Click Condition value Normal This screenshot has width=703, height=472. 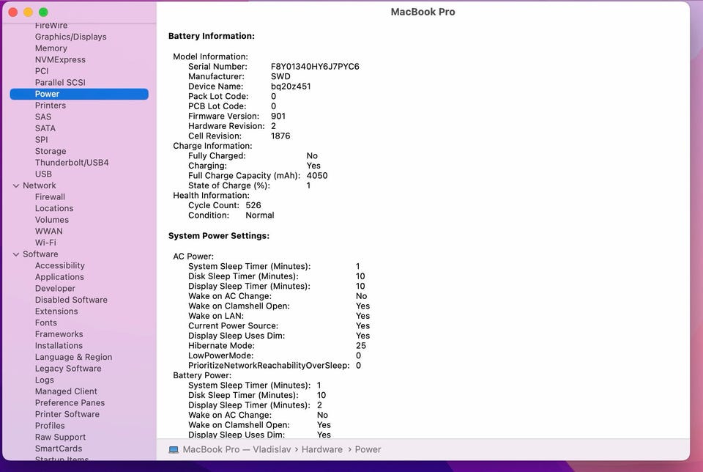click(x=259, y=215)
